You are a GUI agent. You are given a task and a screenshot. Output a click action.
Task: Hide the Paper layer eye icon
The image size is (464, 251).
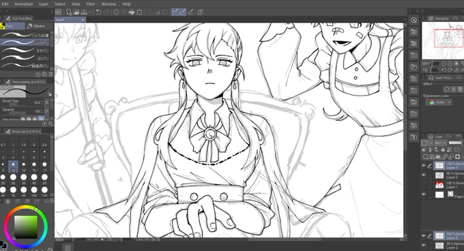(x=424, y=194)
